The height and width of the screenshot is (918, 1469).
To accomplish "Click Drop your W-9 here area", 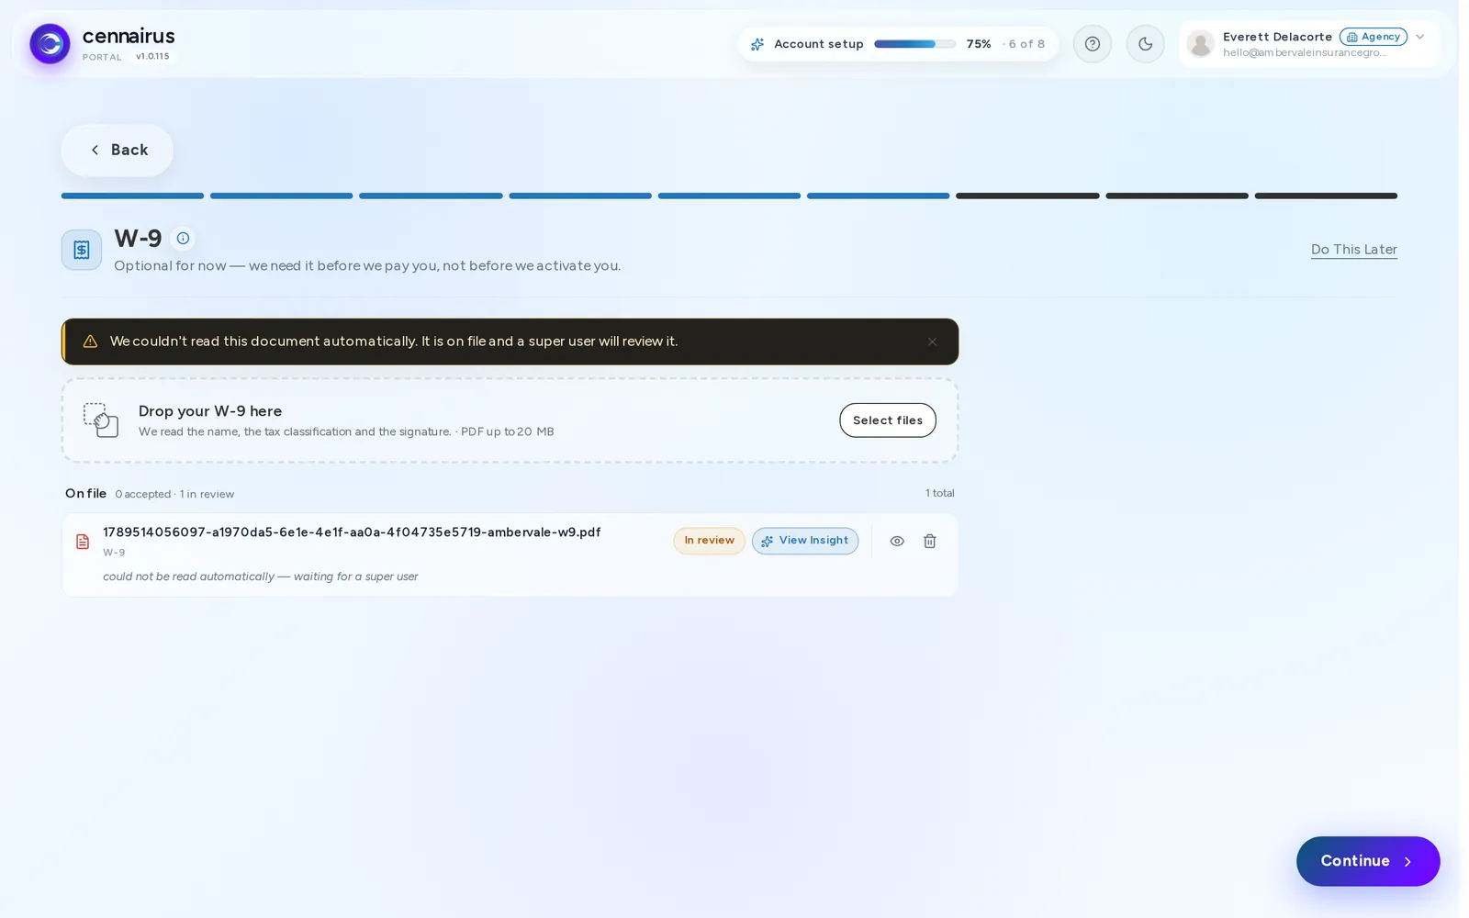I will click(510, 420).
